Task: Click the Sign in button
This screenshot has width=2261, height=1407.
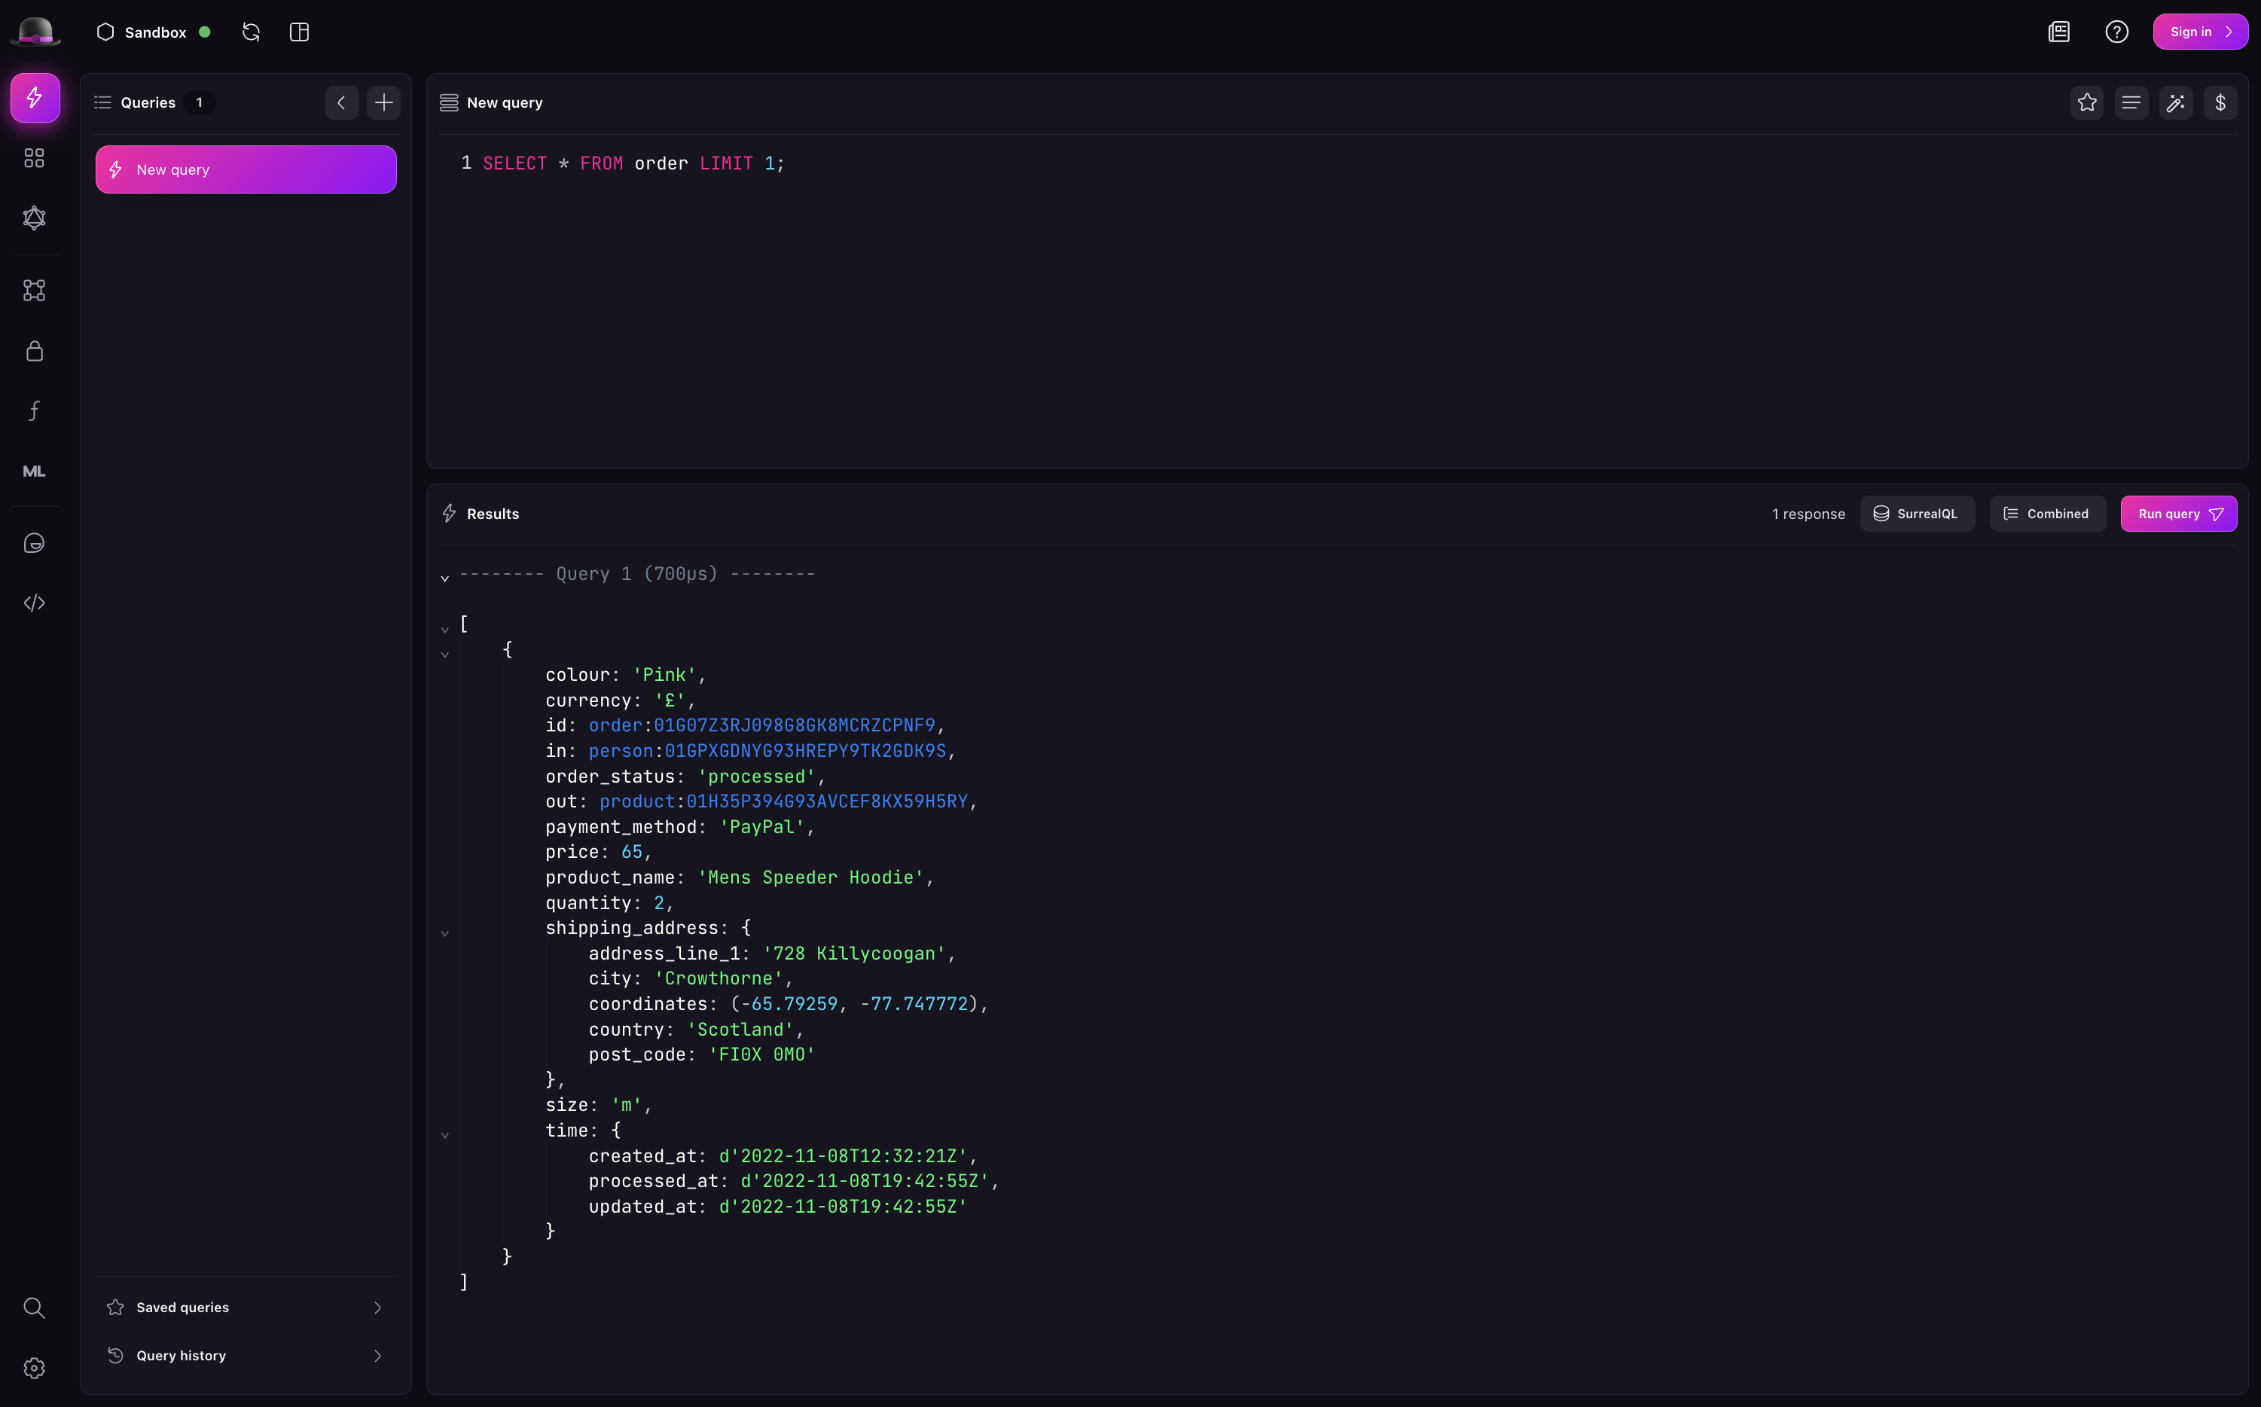Action: pos(2199,32)
